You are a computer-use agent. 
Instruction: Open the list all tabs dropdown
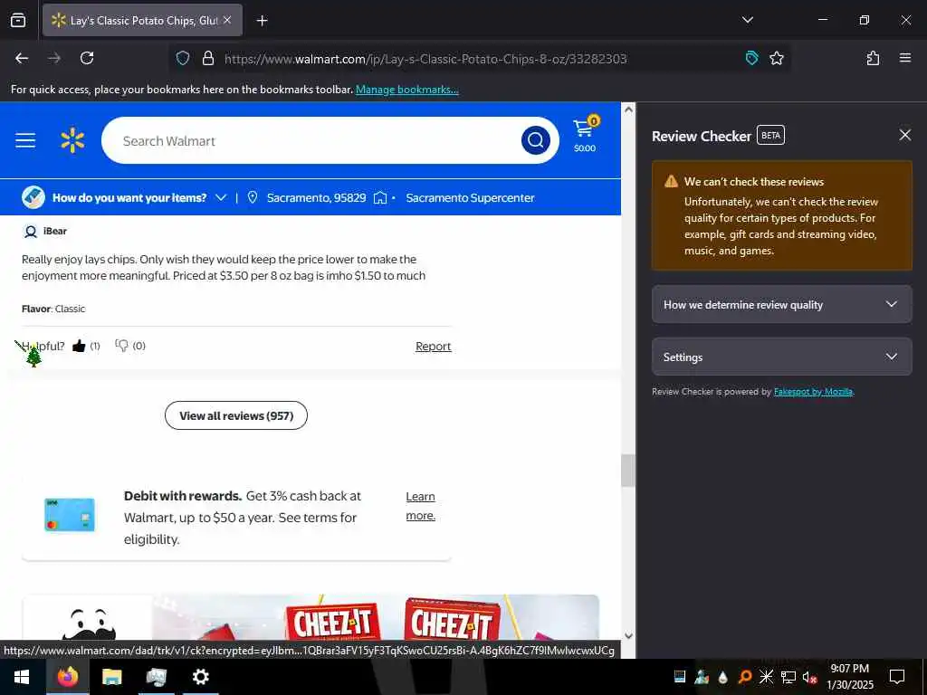(747, 20)
